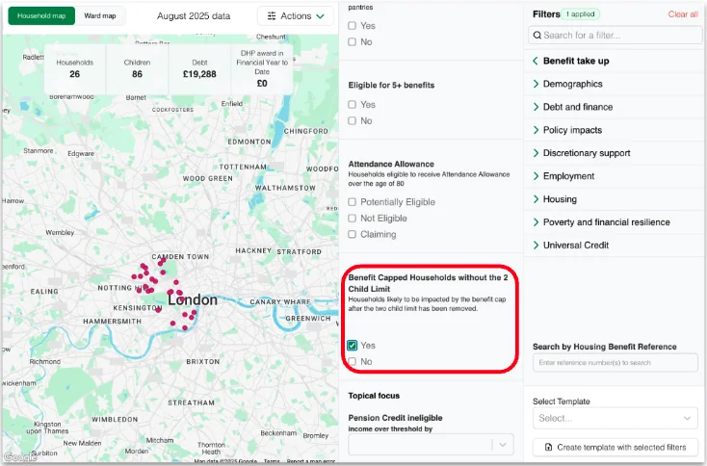Click the Housing Benefit Reference search field
The height and width of the screenshot is (466, 707).
pyautogui.click(x=615, y=363)
